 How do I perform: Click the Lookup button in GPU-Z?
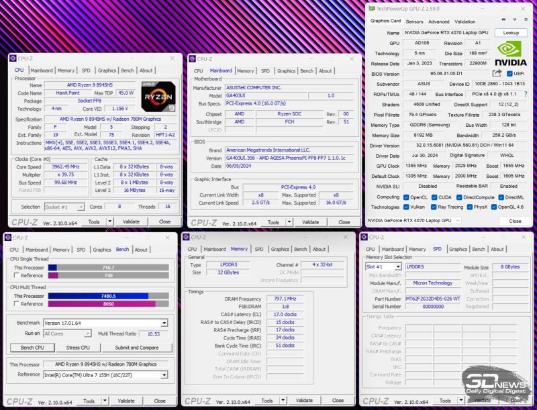[511, 32]
